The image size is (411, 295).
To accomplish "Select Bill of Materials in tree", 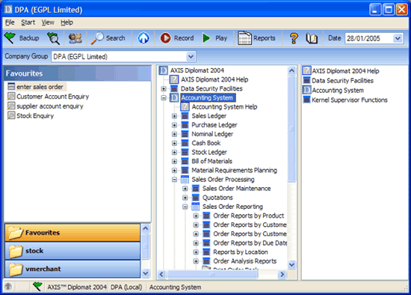I will [211, 161].
